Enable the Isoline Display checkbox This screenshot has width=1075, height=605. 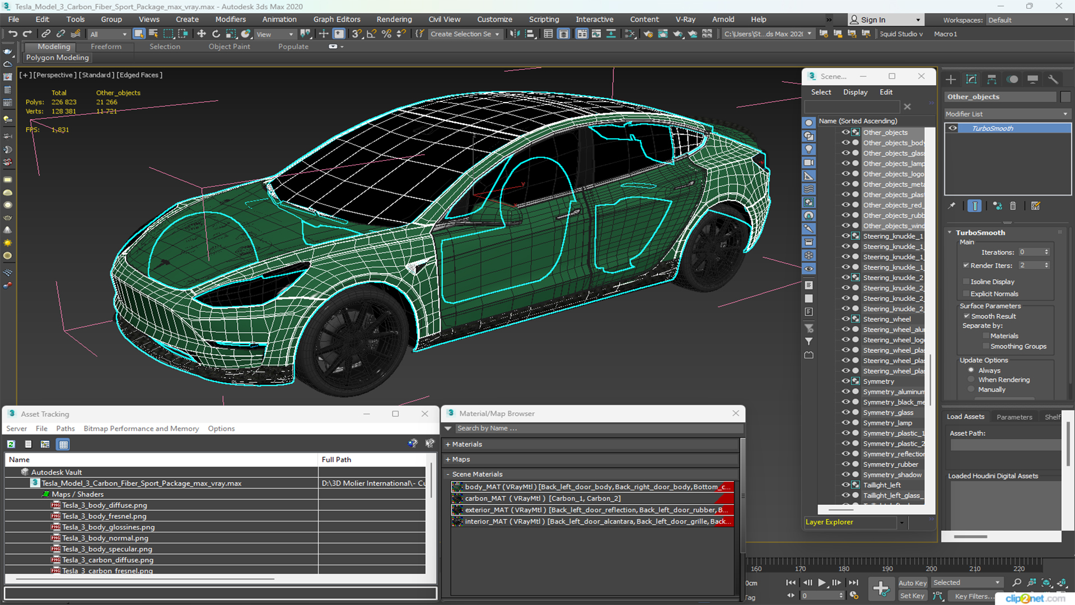966,281
